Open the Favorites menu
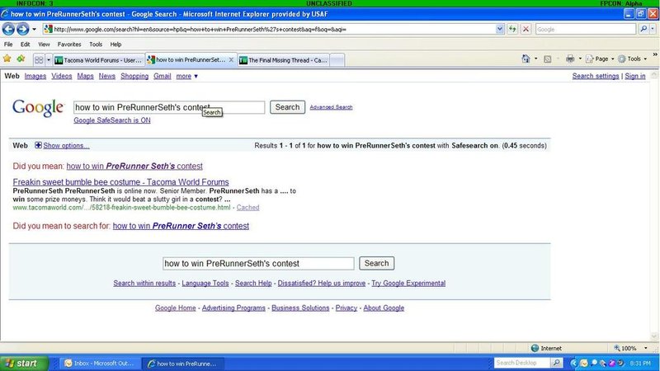The width and height of the screenshot is (660, 371). (69, 45)
